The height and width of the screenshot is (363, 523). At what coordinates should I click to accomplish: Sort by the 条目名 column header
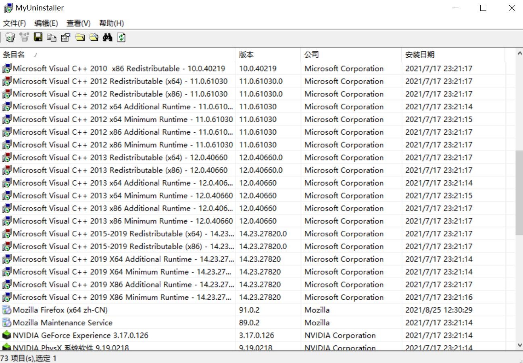coord(118,55)
